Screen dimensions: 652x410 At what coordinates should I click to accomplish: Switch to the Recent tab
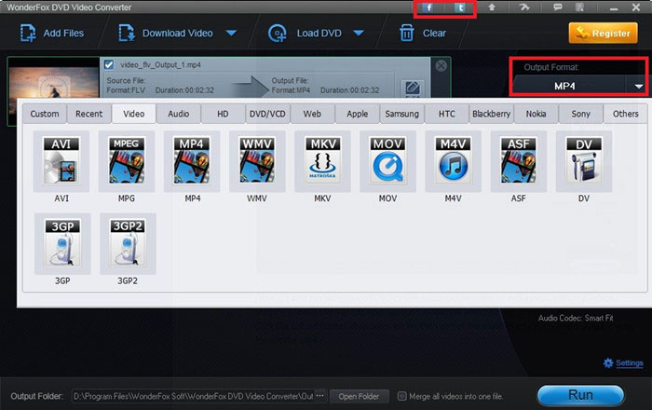(x=89, y=114)
